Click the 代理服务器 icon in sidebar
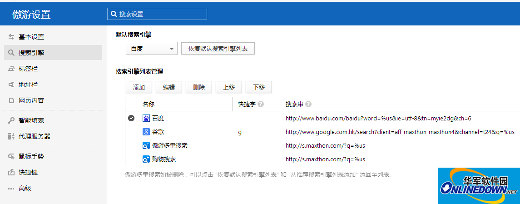 [x=11, y=136]
